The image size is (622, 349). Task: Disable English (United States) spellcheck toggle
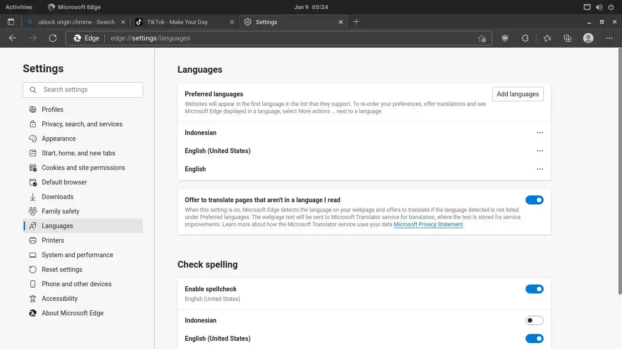point(535,339)
